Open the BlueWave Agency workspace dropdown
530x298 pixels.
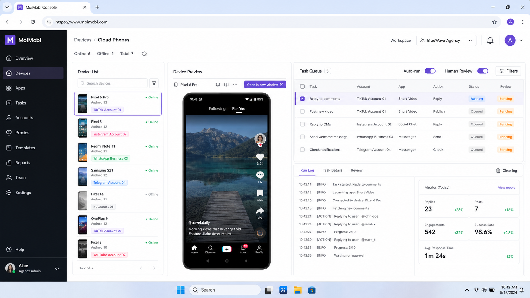446,41
